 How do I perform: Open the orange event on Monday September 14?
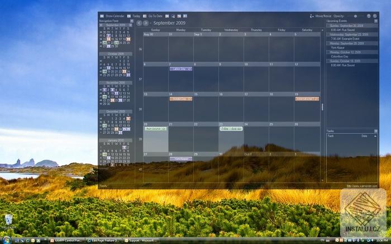click(x=181, y=99)
